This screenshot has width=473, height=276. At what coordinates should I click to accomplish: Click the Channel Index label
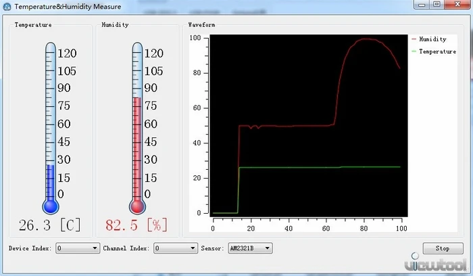pyautogui.click(x=126, y=248)
